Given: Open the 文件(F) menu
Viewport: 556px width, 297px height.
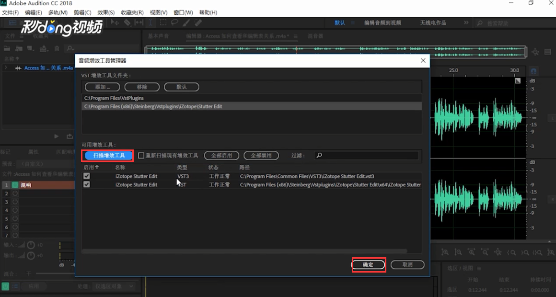Looking at the screenshot, I should click(x=10, y=12).
